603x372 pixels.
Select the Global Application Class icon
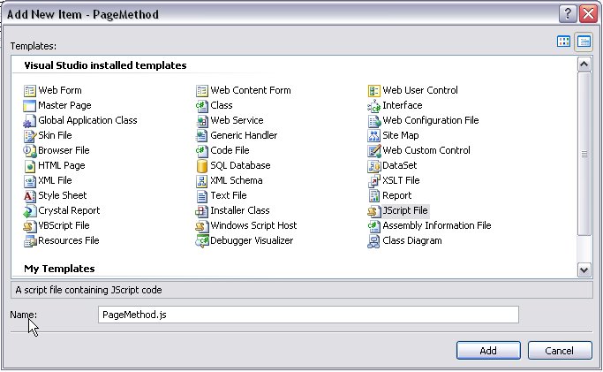(30, 120)
